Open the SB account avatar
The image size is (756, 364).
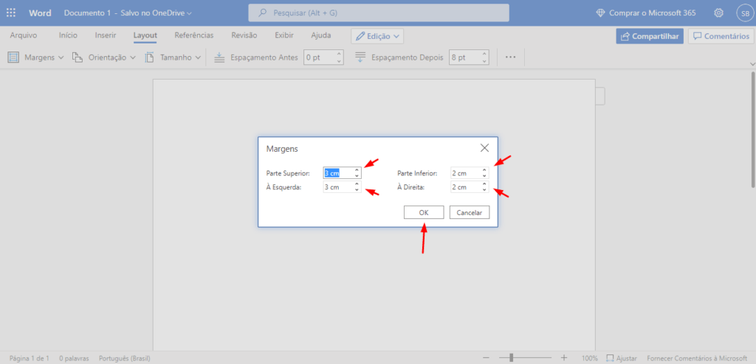[x=744, y=13]
